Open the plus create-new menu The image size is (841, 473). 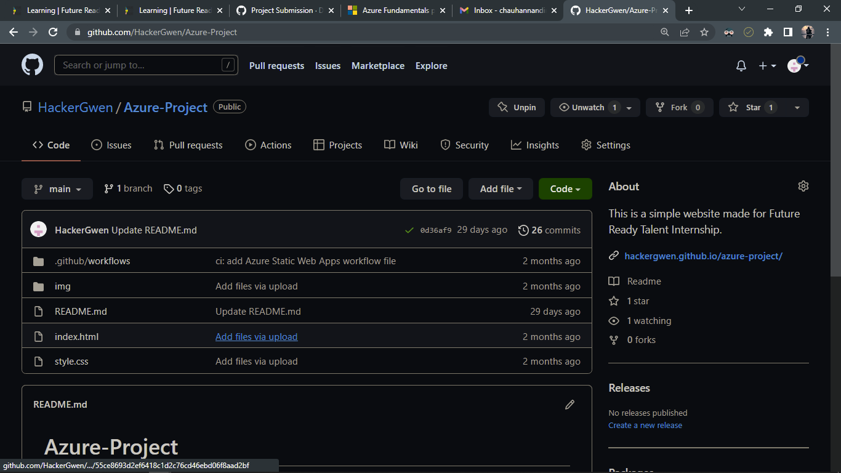[767, 66]
